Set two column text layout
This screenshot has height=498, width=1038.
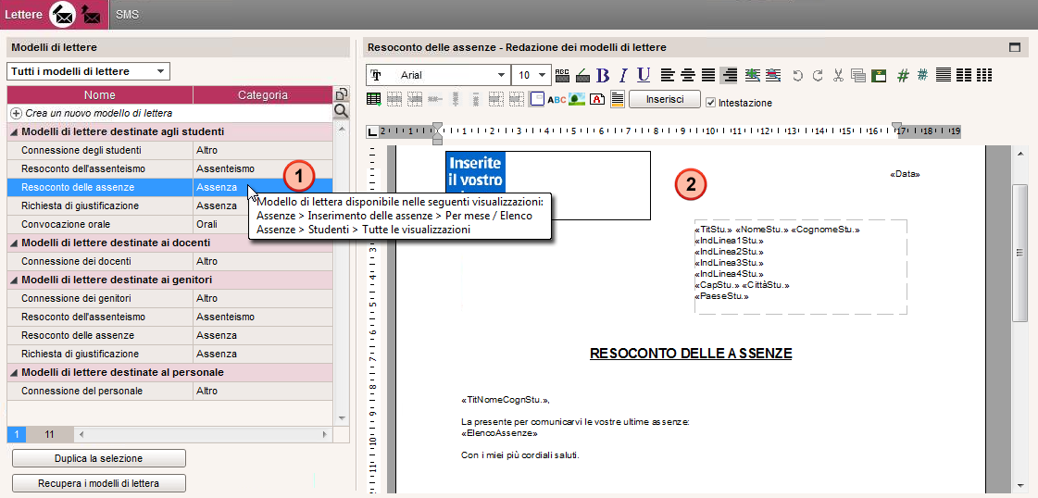coord(964,75)
